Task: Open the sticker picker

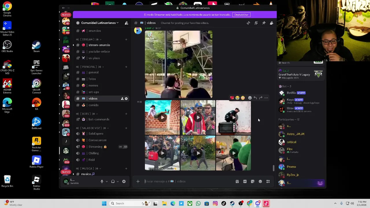Action: point(253,181)
